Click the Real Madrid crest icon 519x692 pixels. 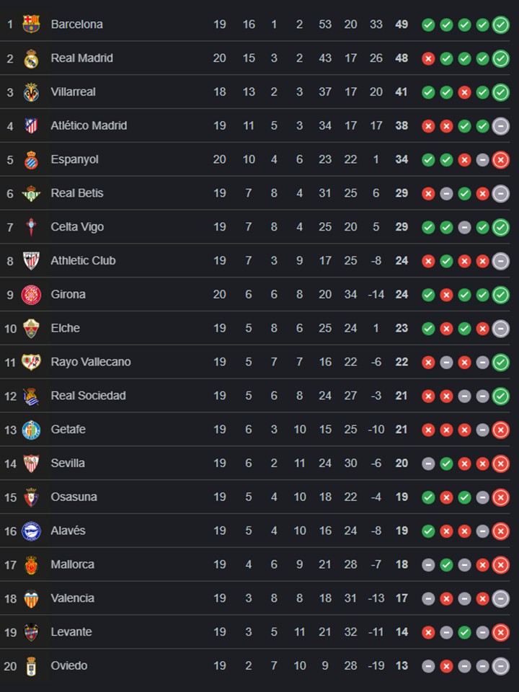point(31,58)
